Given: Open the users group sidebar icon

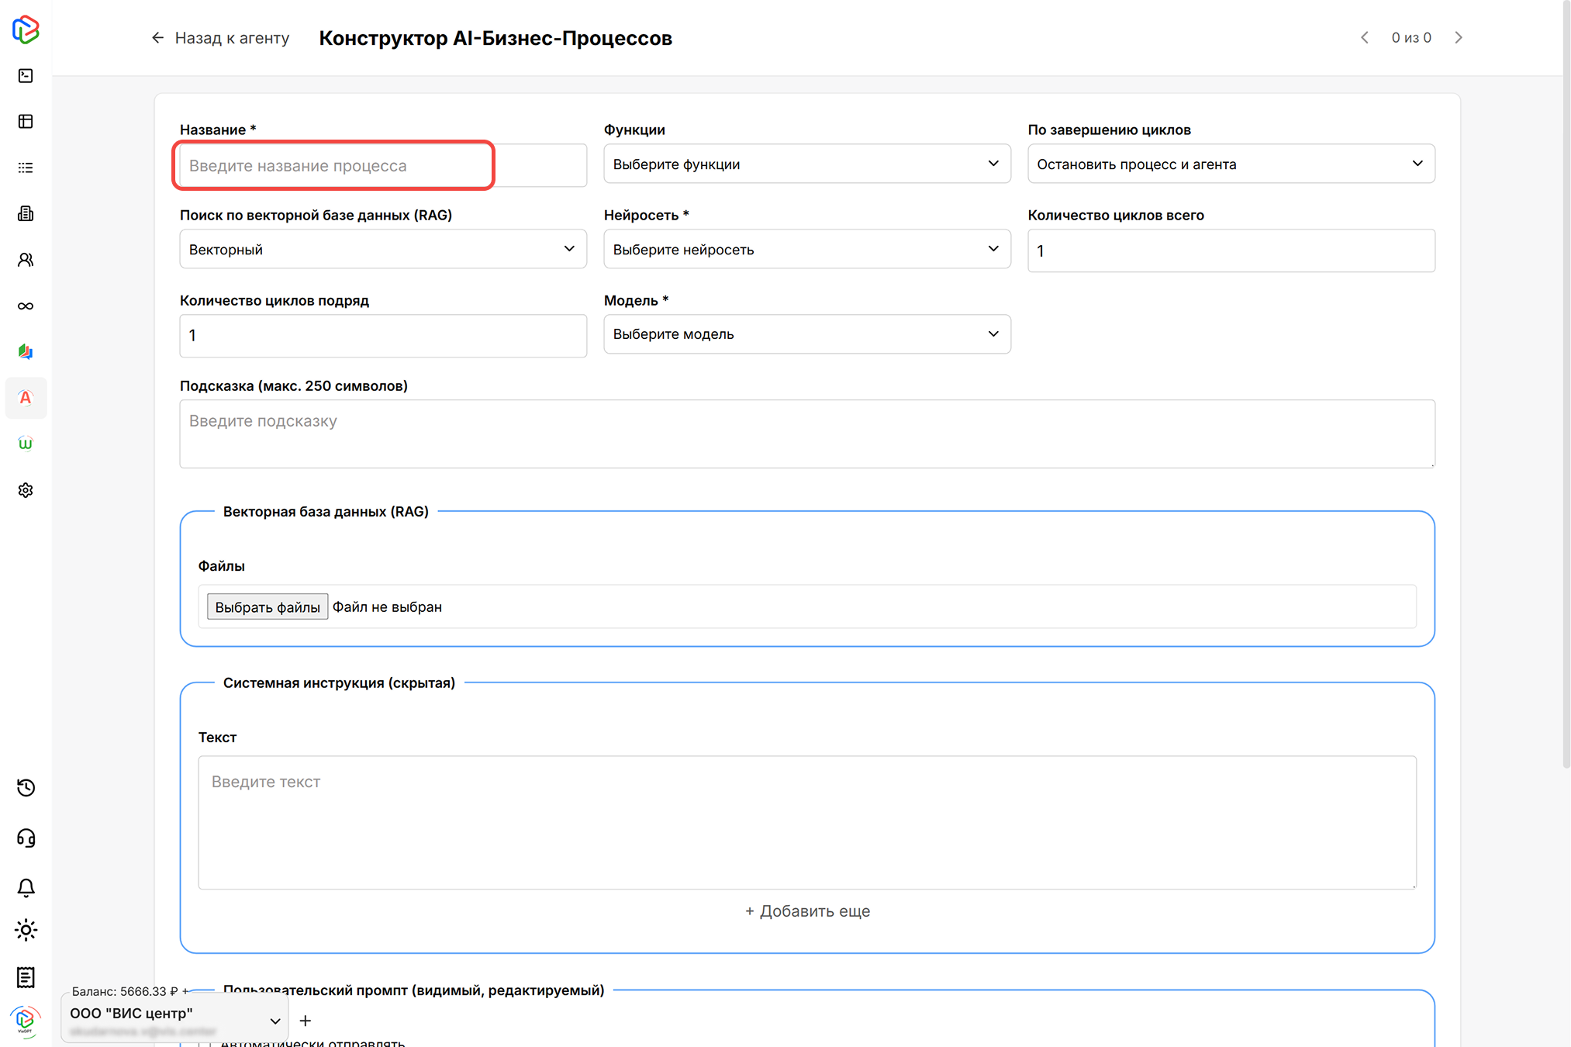Looking at the screenshot, I should 26,260.
